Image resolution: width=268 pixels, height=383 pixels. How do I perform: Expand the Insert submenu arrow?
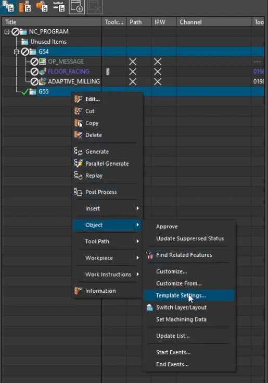click(x=137, y=208)
